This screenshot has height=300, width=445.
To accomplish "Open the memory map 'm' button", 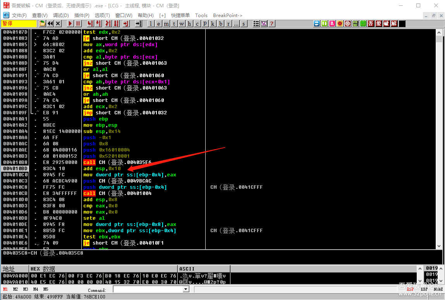I will [166, 24].
